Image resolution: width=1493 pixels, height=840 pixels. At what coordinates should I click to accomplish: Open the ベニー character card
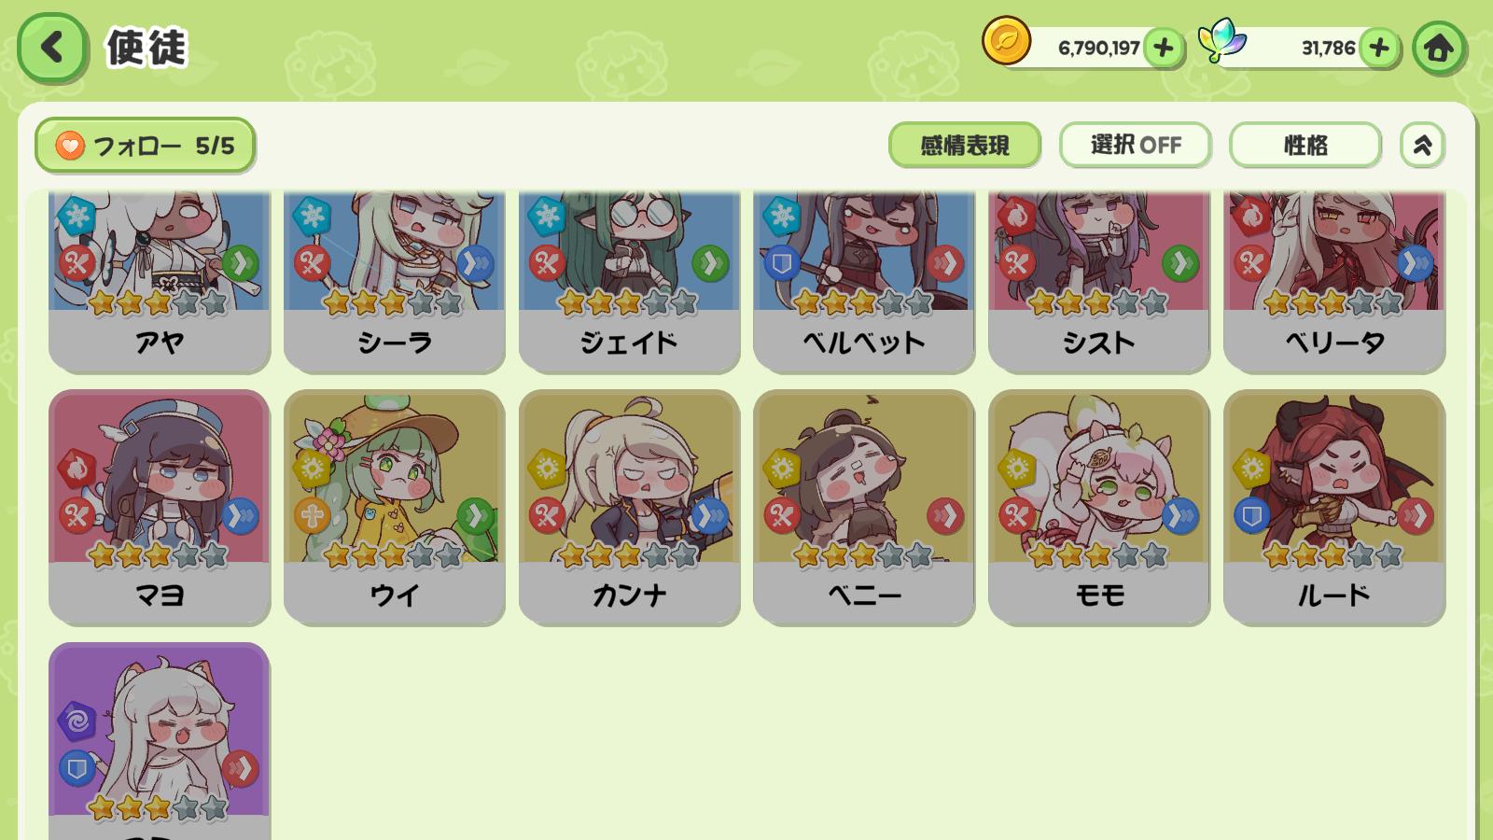click(864, 507)
